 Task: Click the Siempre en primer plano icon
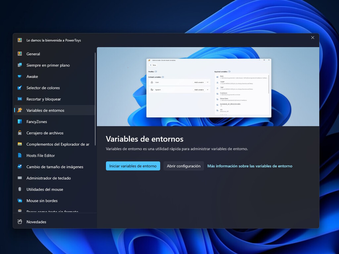point(20,65)
